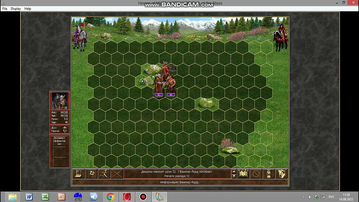Viewport: 359px width, 202px height.
Task: Restore down the game window
Action: (344, 3)
